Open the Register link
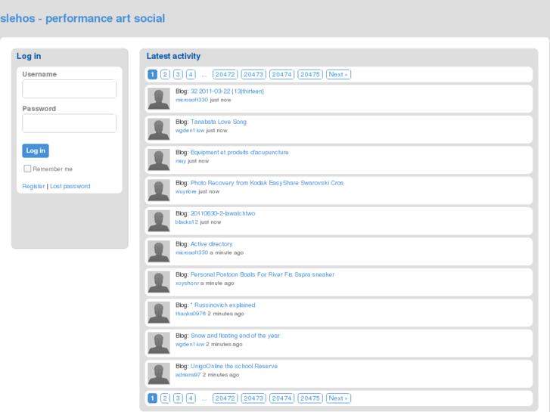This screenshot has width=550, height=412. click(x=33, y=186)
